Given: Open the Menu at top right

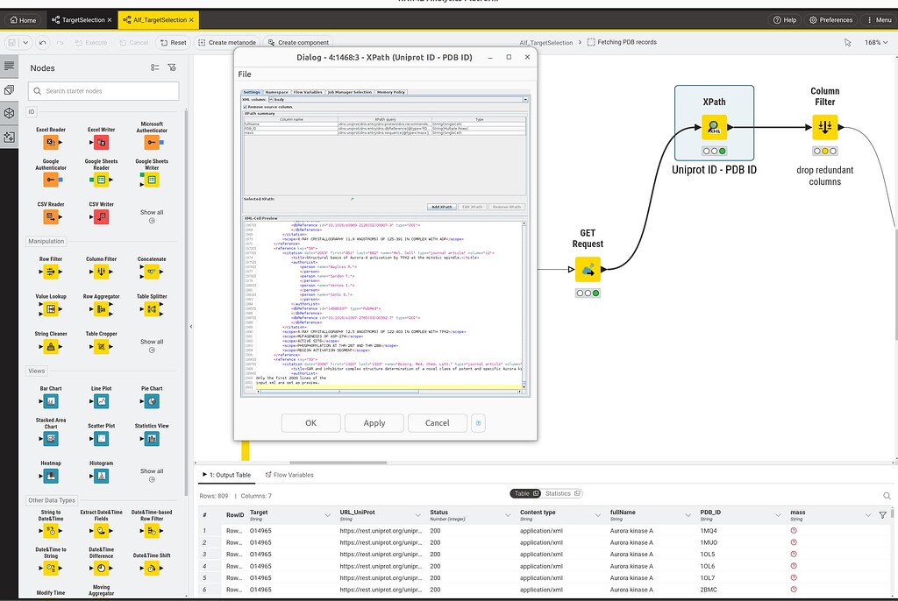Looking at the screenshot, I should 878,19.
